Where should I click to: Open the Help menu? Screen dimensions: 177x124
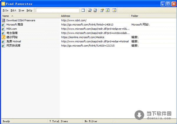29,10
